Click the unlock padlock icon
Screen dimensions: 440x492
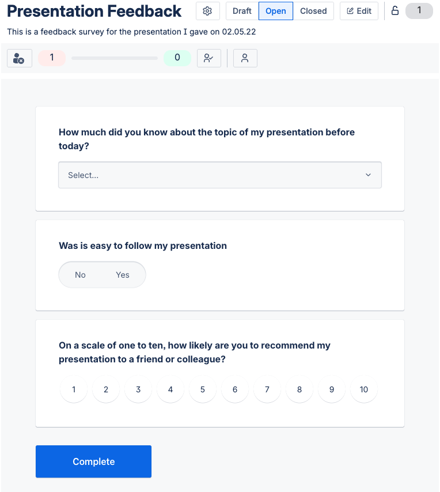395,10
